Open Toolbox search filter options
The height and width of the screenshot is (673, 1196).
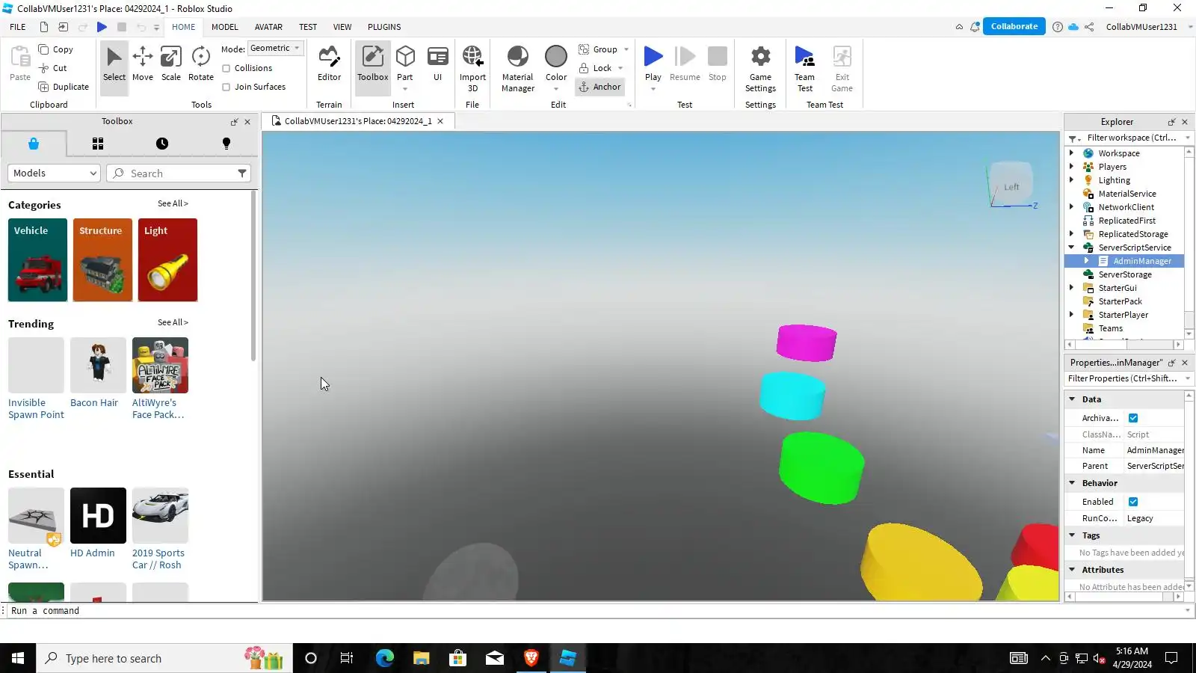pos(242,173)
